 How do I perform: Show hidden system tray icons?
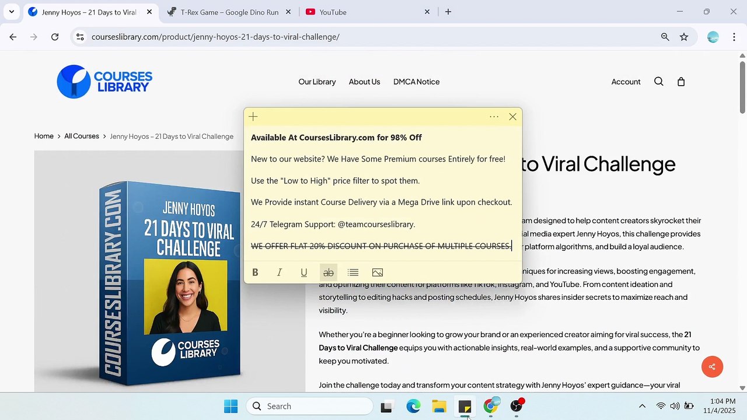pos(642,407)
